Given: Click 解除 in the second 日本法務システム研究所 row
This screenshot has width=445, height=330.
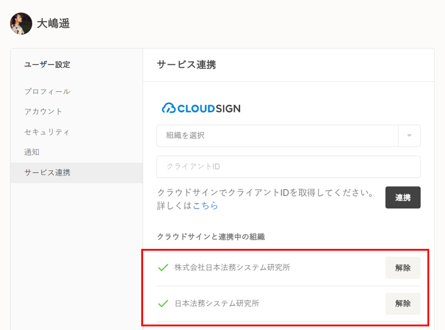Looking at the screenshot, I should pos(403,303).
